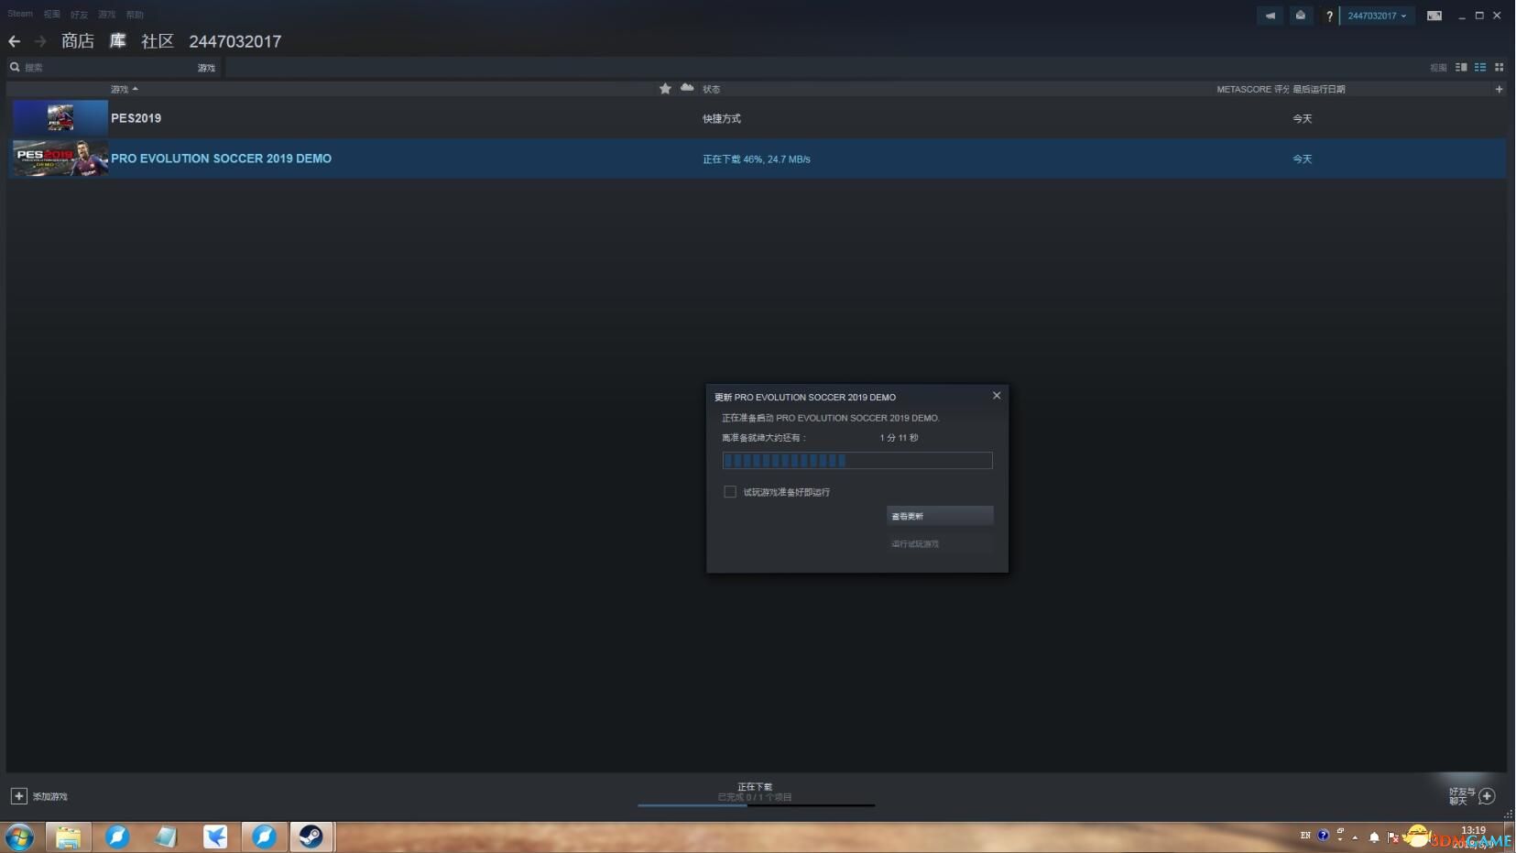Switch to the Library tab
This screenshot has width=1516, height=853.
click(117, 41)
